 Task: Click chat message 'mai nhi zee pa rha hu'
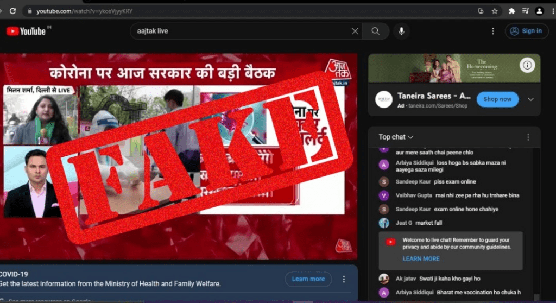click(x=477, y=195)
